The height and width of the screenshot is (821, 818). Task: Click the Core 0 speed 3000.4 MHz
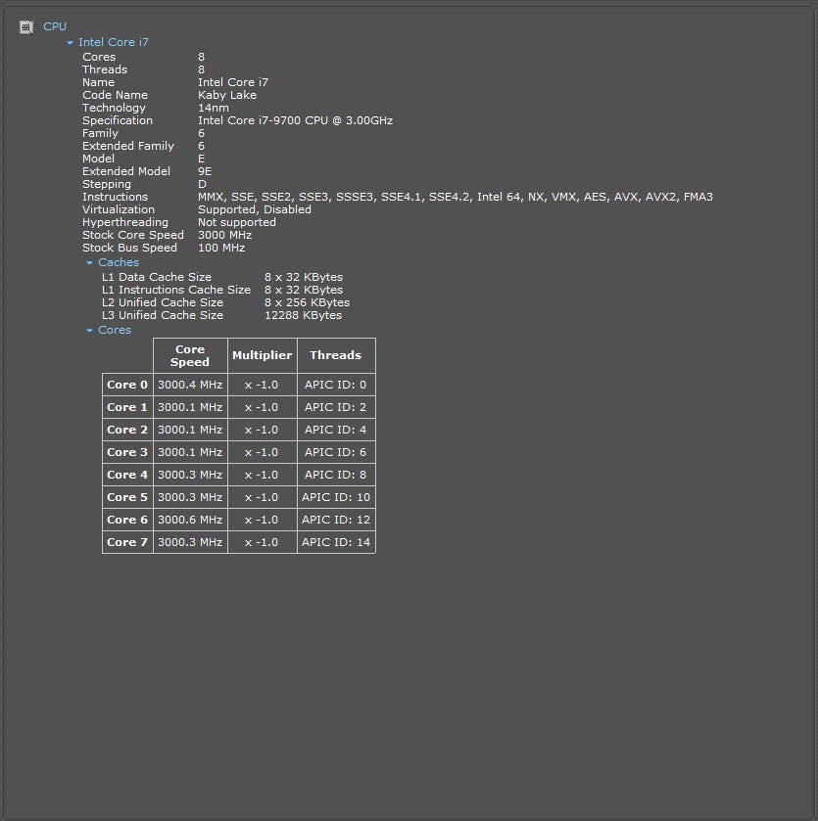pyautogui.click(x=190, y=385)
